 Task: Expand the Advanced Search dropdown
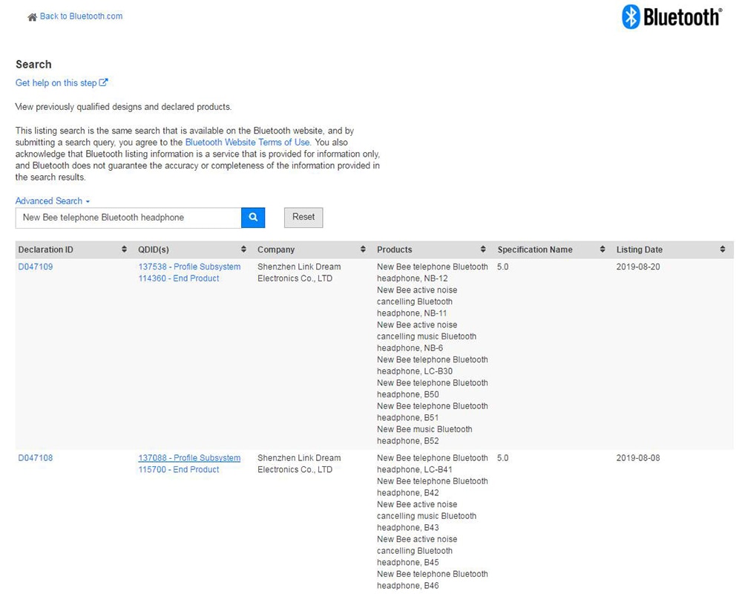[x=53, y=200]
